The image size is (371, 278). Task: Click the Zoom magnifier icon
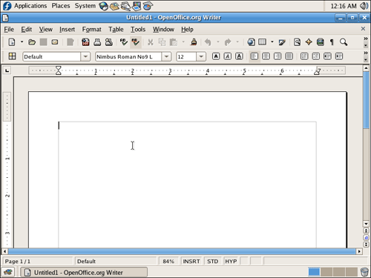[344, 42]
